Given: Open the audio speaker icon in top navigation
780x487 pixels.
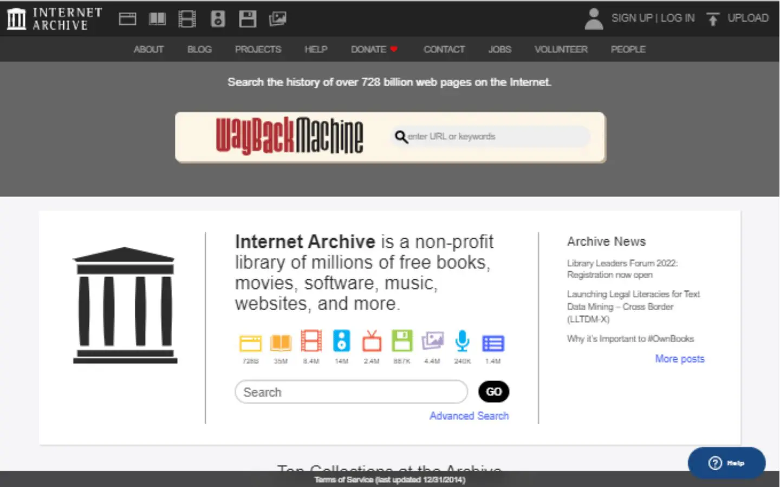Looking at the screenshot, I should click(x=218, y=19).
